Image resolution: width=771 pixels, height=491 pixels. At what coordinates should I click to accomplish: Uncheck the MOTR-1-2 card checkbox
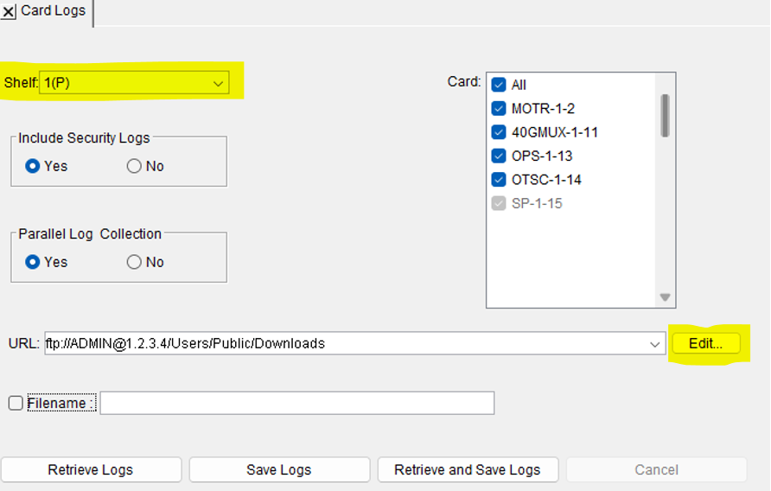[x=499, y=108]
